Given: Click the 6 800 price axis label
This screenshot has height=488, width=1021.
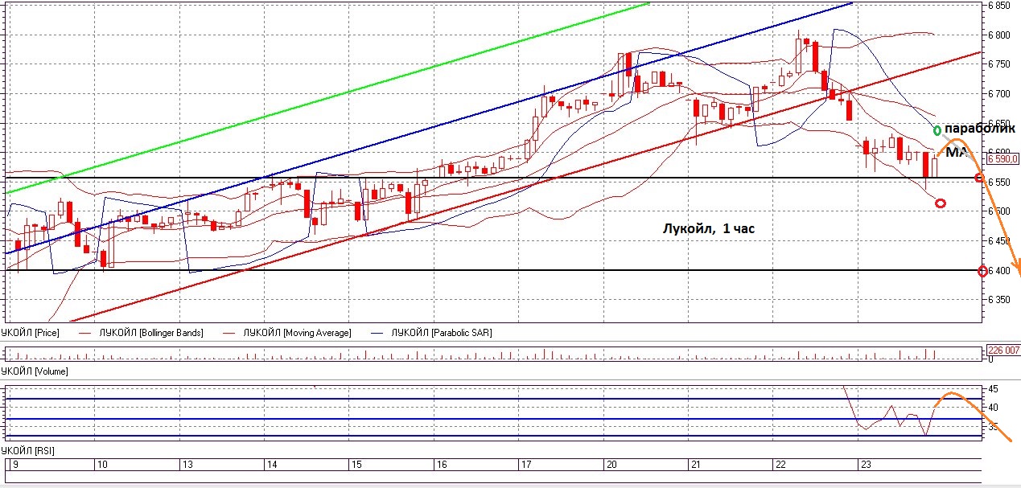Looking at the screenshot, I should pos(998,35).
